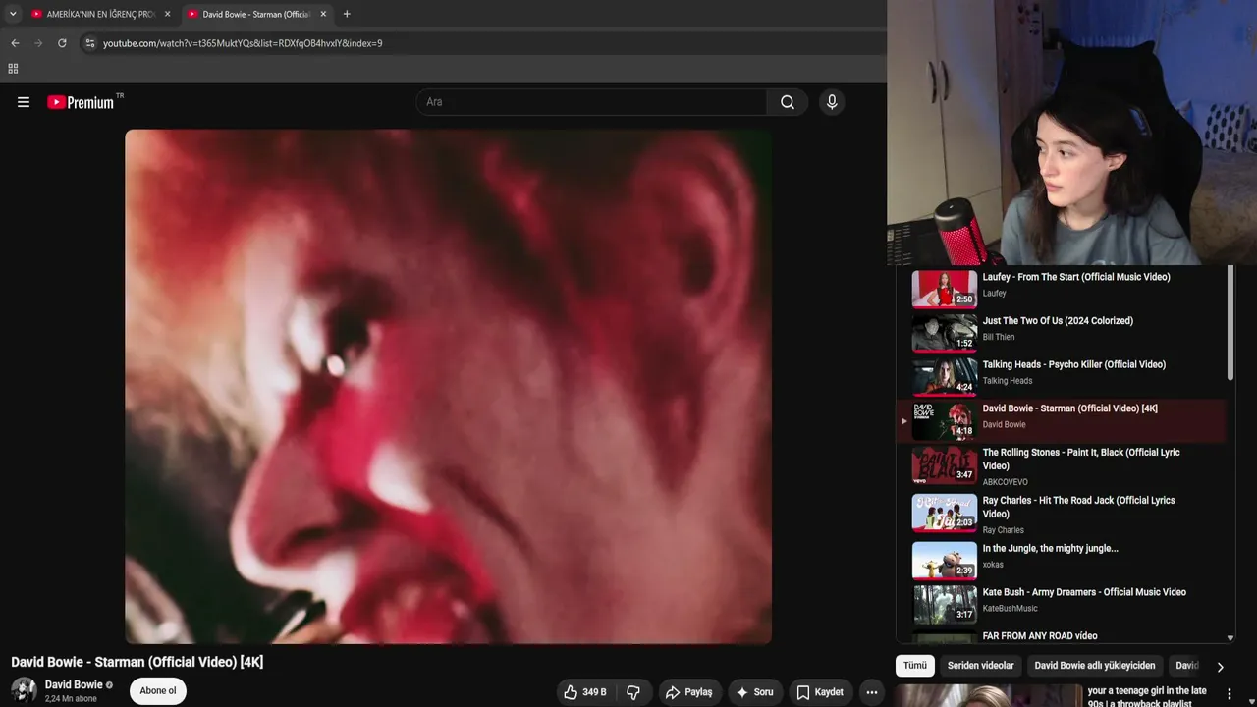The image size is (1257, 707).
Task: Open "In the Jungle, the mighty jungle..." title
Action: coord(1051,549)
